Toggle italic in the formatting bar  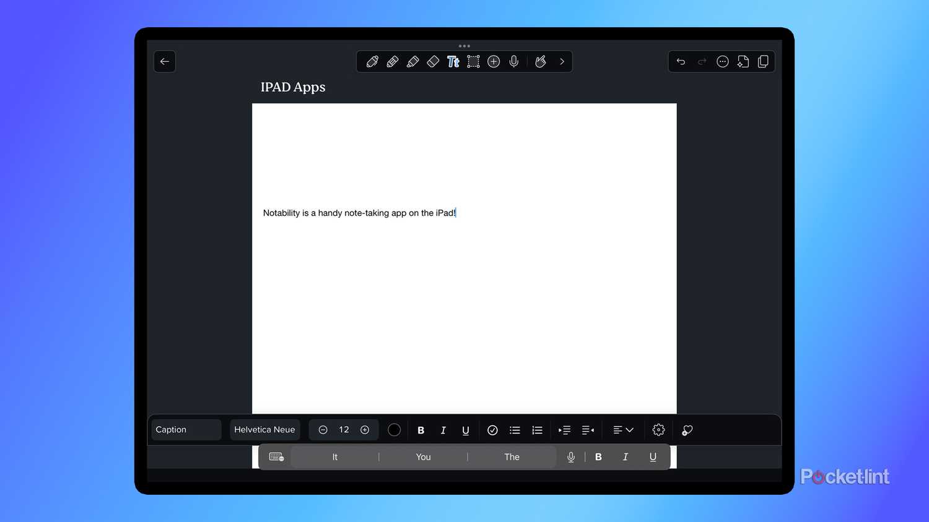(x=443, y=430)
